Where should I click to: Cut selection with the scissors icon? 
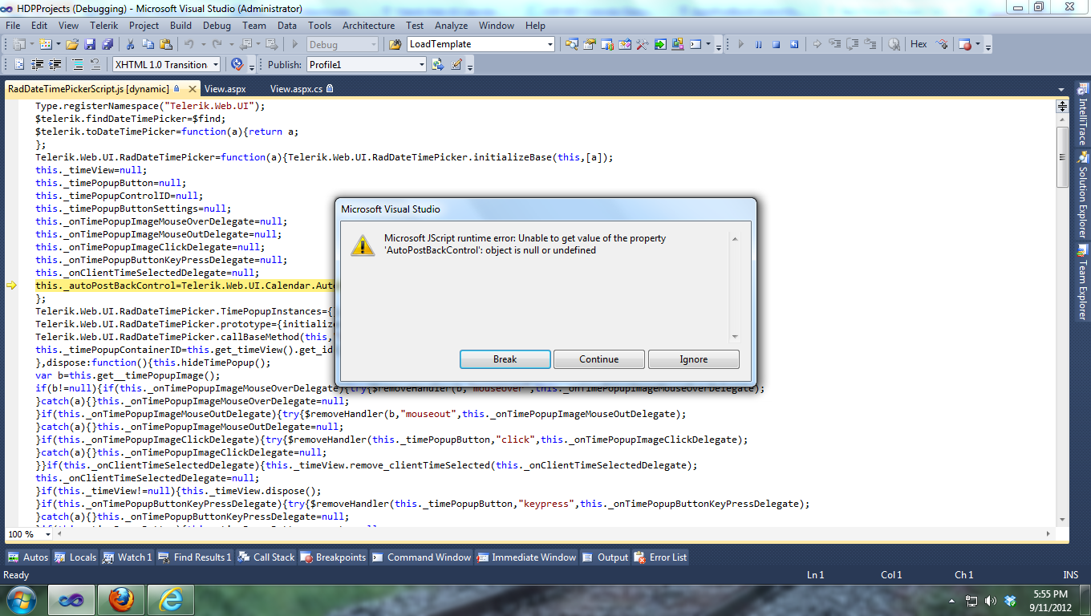click(131, 44)
